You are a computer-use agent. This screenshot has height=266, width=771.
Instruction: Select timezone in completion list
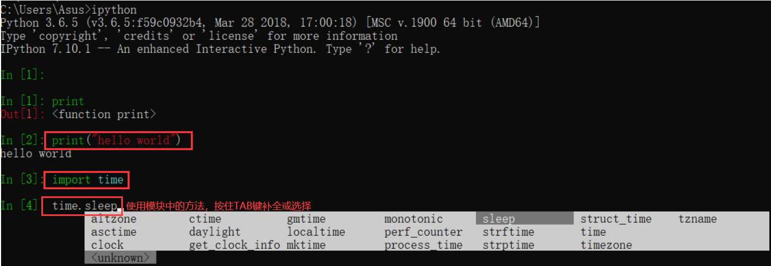click(x=606, y=245)
